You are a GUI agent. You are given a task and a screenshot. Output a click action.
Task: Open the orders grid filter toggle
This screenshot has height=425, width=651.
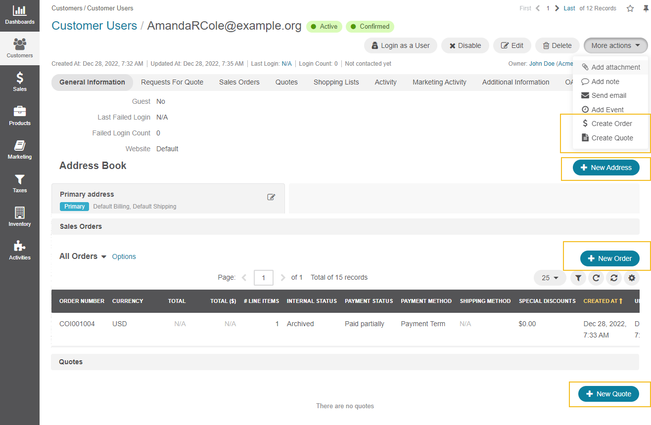tap(578, 278)
